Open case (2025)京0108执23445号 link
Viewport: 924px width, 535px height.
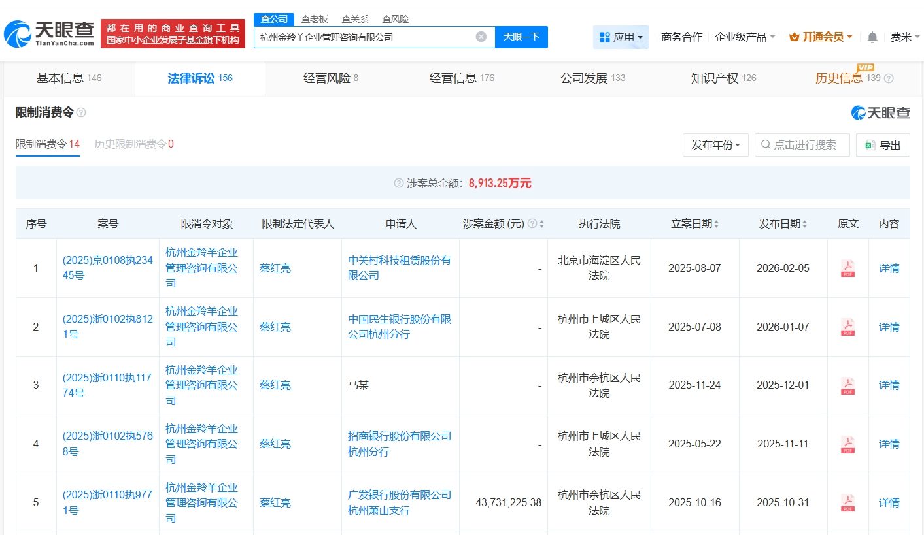107,268
